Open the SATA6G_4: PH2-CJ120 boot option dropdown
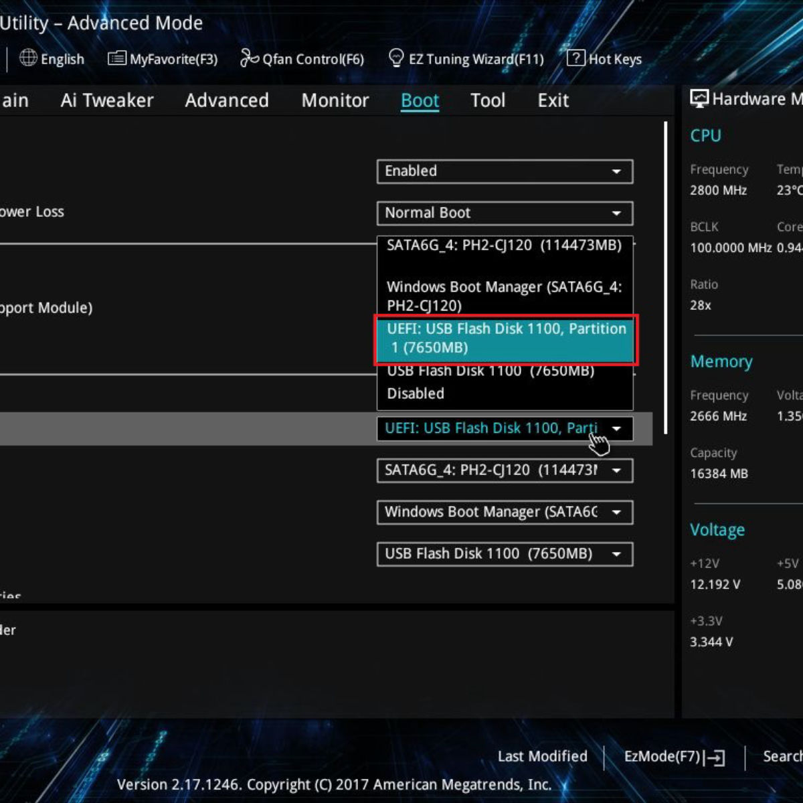This screenshot has width=803, height=803. (x=505, y=470)
